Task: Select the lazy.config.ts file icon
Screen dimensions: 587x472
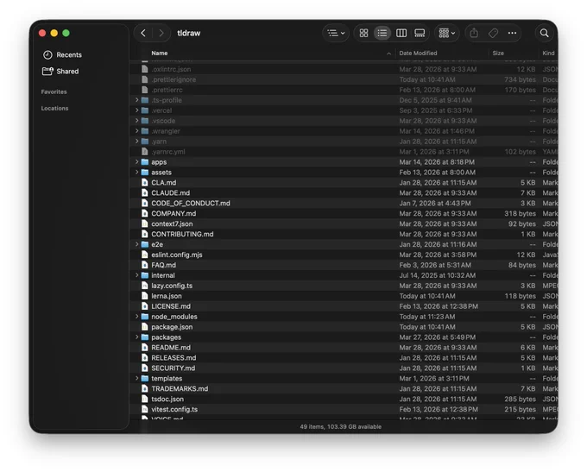Action: 145,286
